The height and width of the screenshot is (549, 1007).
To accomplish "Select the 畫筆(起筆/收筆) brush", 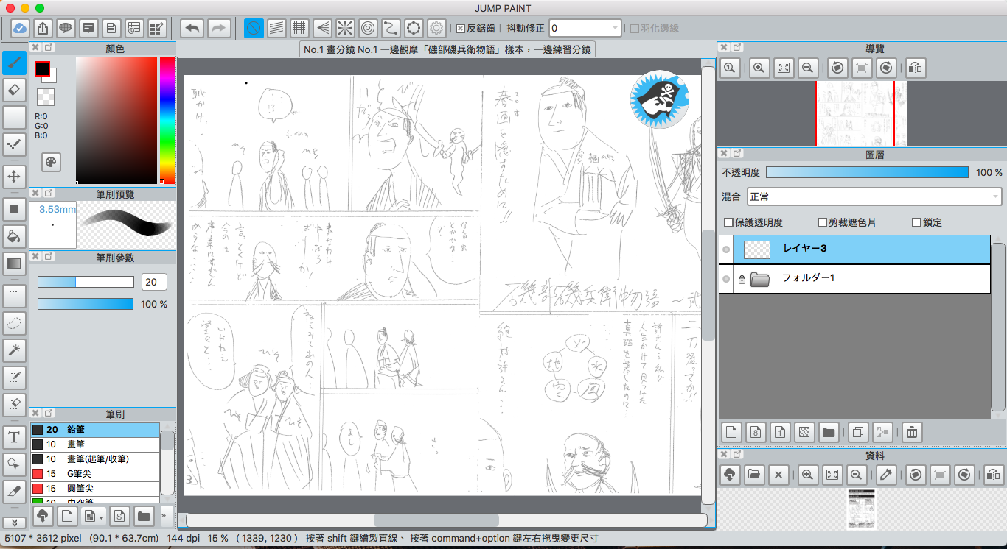I will coord(94,458).
